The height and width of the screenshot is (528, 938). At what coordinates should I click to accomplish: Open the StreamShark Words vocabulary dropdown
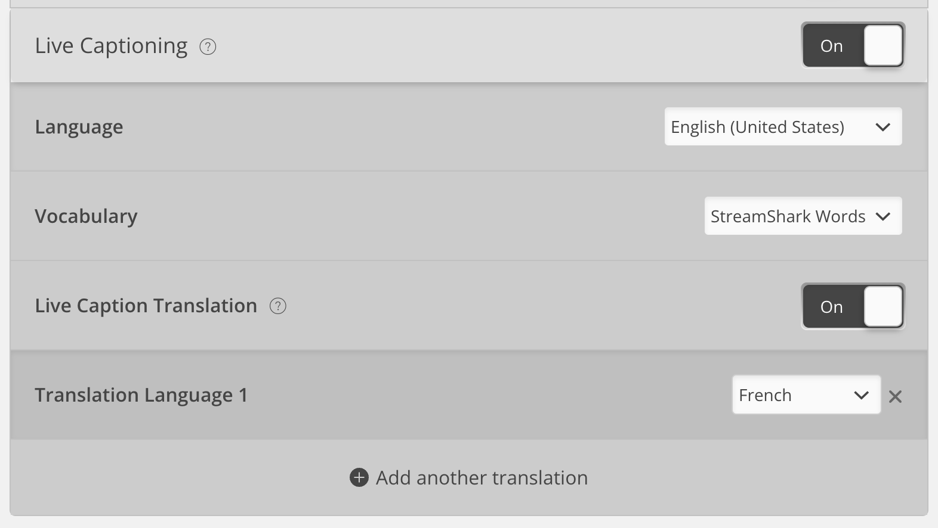[x=803, y=216]
